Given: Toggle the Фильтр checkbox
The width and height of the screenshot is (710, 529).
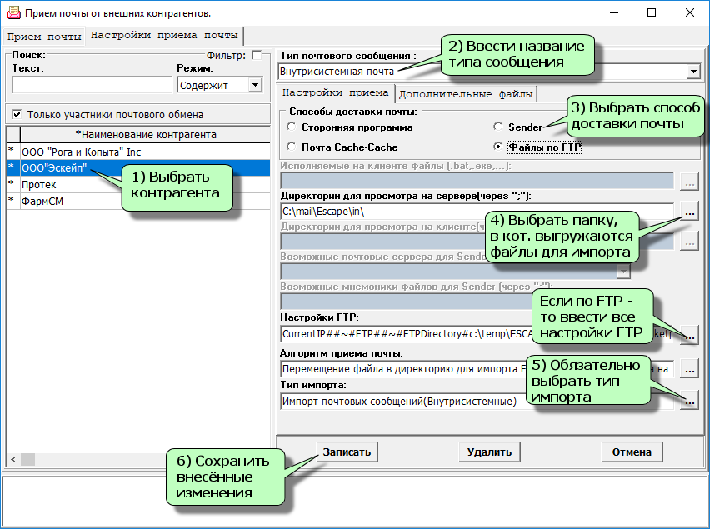Looking at the screenshot, I should tap(257, 55).
